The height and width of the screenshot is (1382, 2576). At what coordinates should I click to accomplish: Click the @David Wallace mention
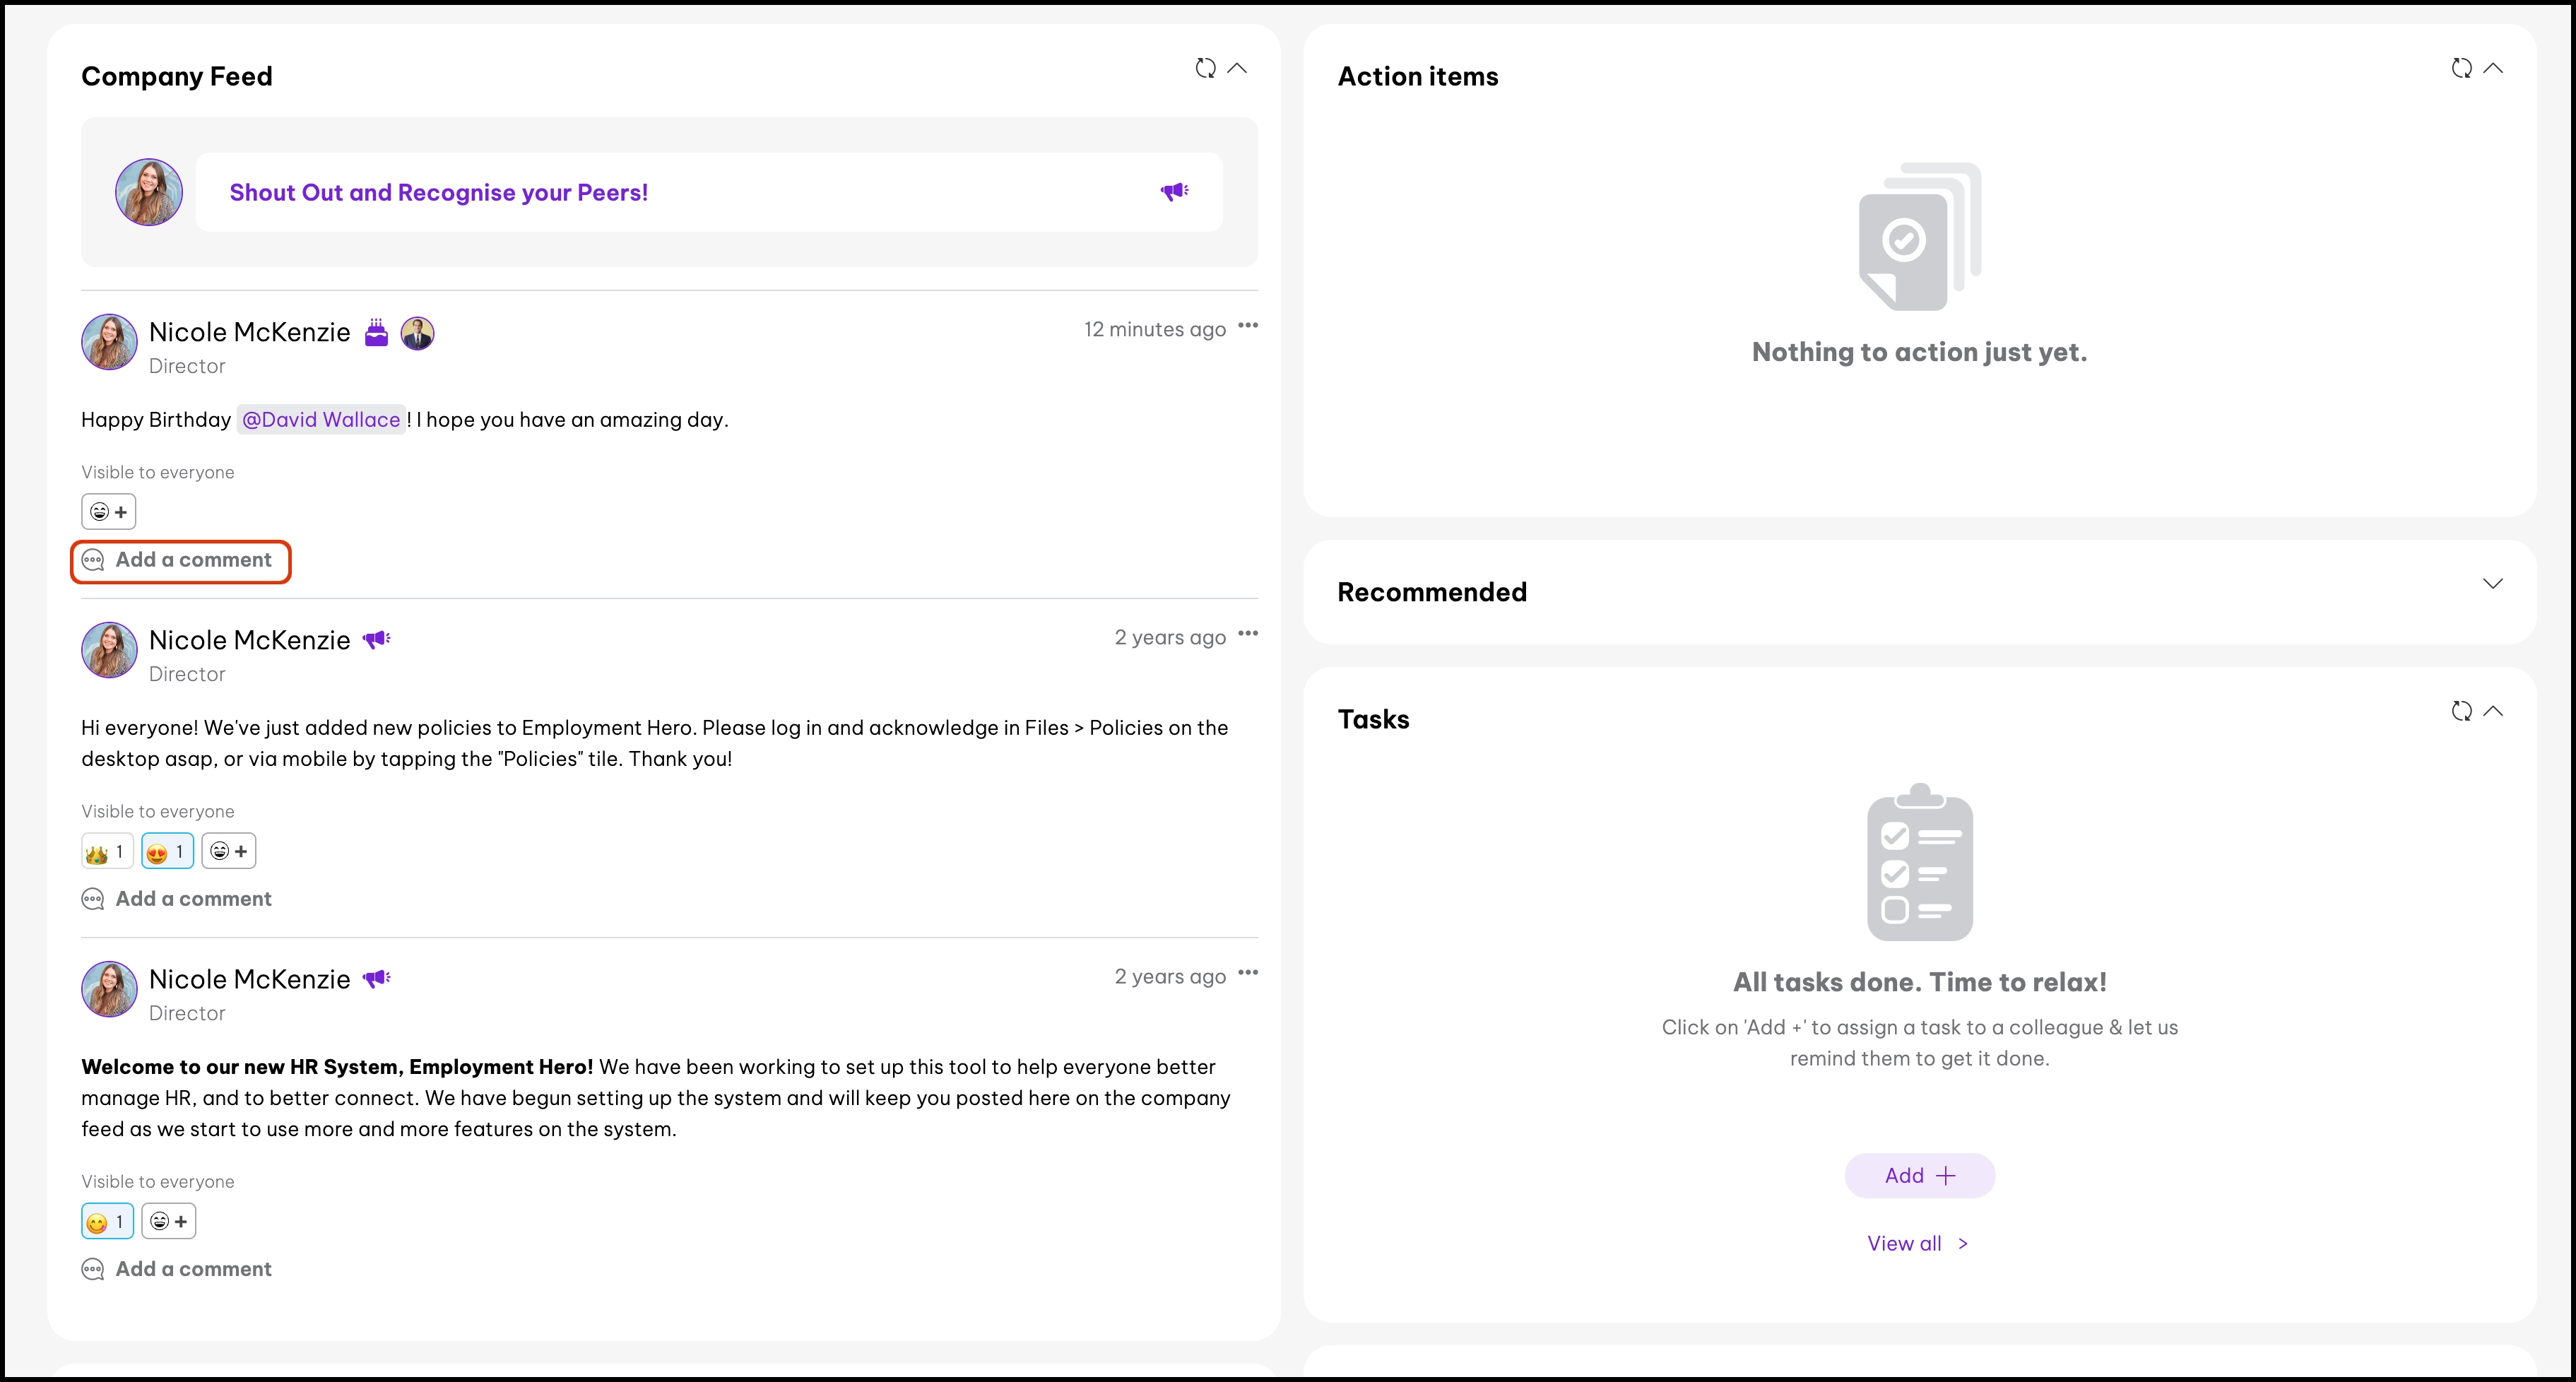(x=321, y=420)
